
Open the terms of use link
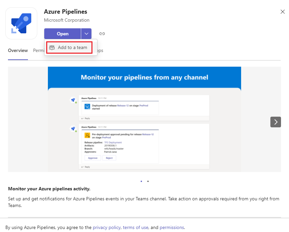tap(136, 227)
